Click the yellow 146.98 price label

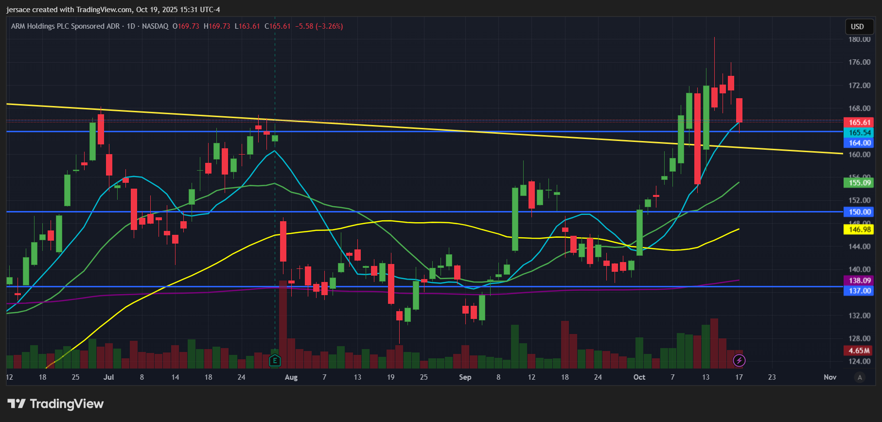[x=859, y=229]
